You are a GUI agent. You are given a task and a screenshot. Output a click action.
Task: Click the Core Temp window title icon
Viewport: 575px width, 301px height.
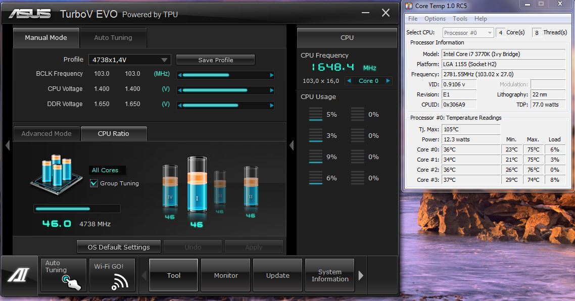click(x=409, y=6)
